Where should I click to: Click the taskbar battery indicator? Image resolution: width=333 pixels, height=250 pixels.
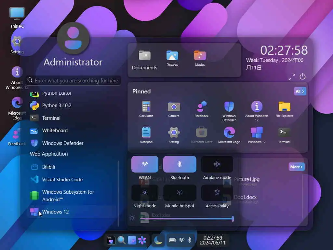pyautogui.click(x=172, y=240)
